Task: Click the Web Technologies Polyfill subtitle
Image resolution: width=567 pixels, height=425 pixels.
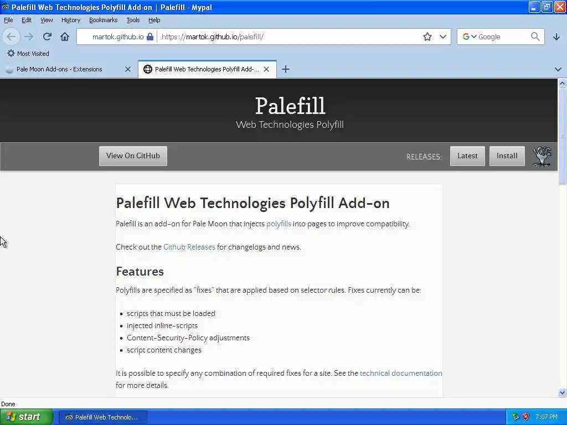Action: pos(290,125)
